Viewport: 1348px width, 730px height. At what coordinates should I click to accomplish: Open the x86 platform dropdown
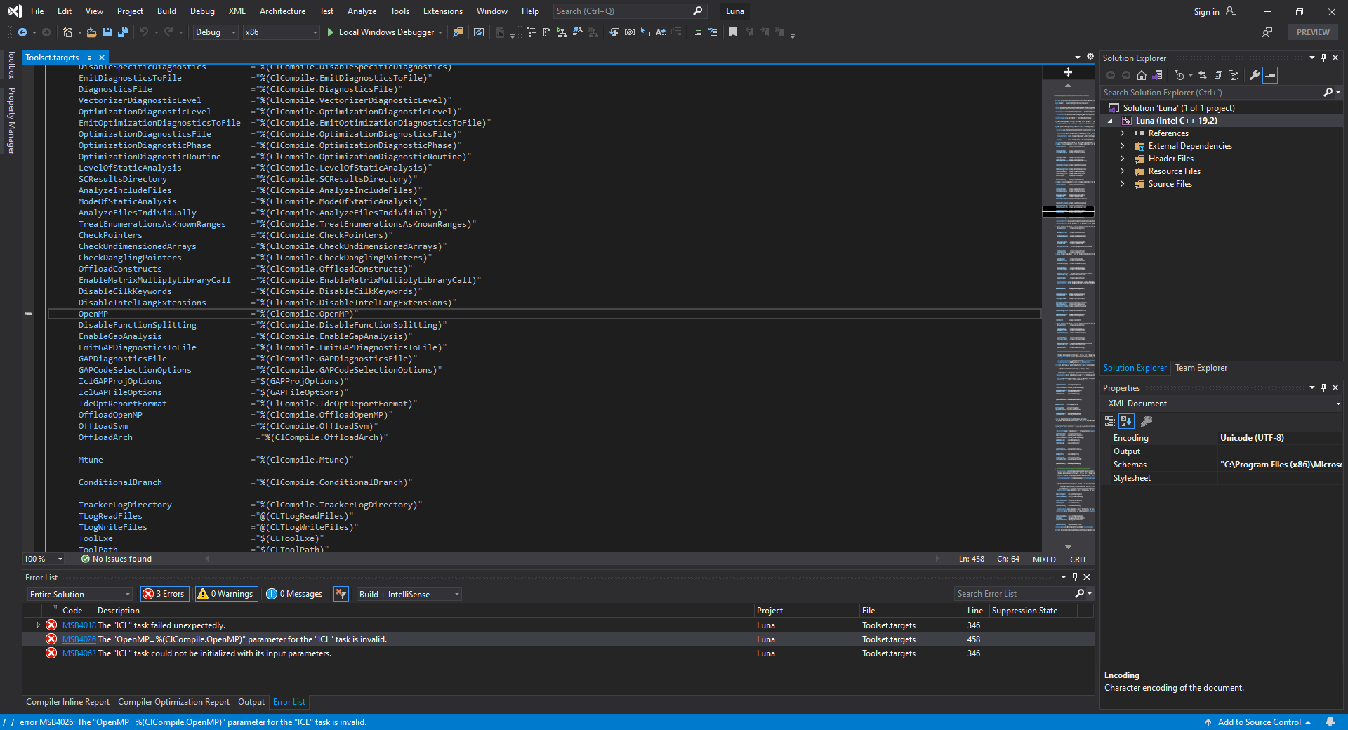280,32
